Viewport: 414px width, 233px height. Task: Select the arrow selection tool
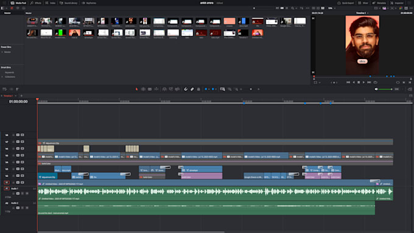pyautogui.click(x=136, y=89)
